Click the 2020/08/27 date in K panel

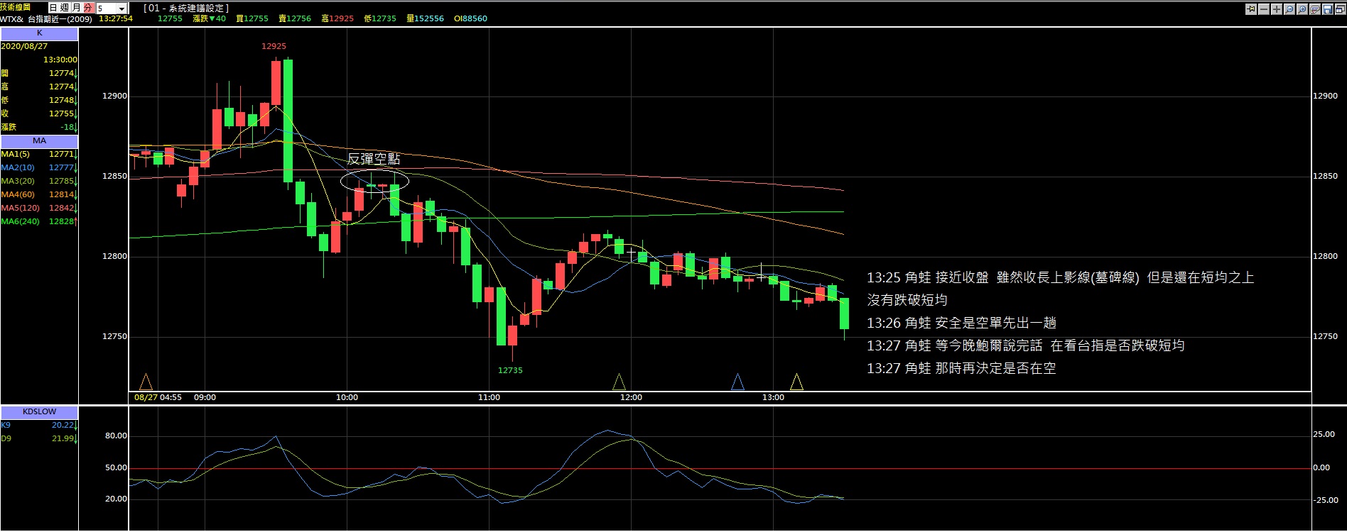click(24, 46)
